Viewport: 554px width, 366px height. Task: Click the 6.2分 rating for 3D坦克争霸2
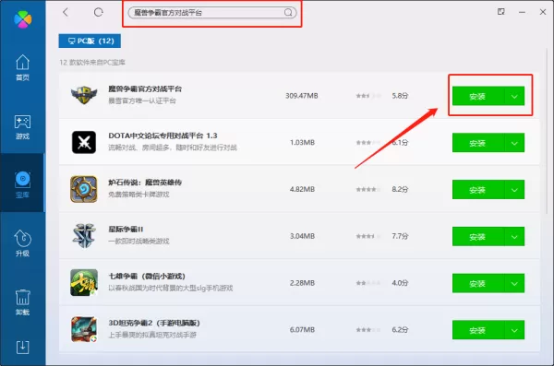click(x=400, y=330)
